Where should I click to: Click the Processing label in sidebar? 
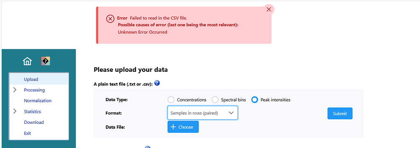[34, 90]
